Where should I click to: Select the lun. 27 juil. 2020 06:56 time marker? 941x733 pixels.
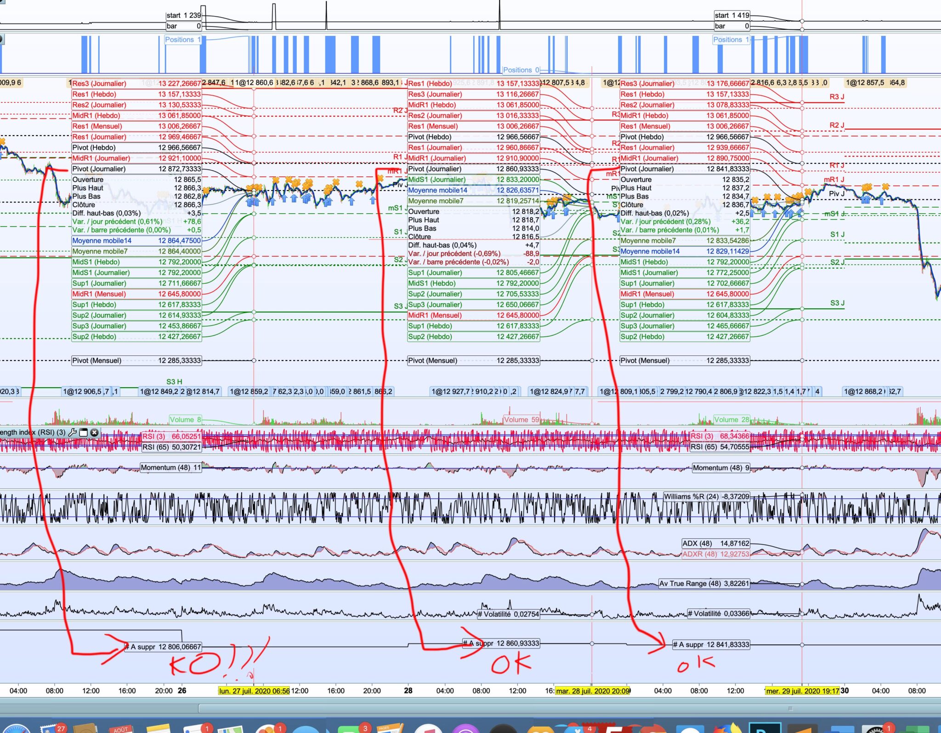(254, 691)
